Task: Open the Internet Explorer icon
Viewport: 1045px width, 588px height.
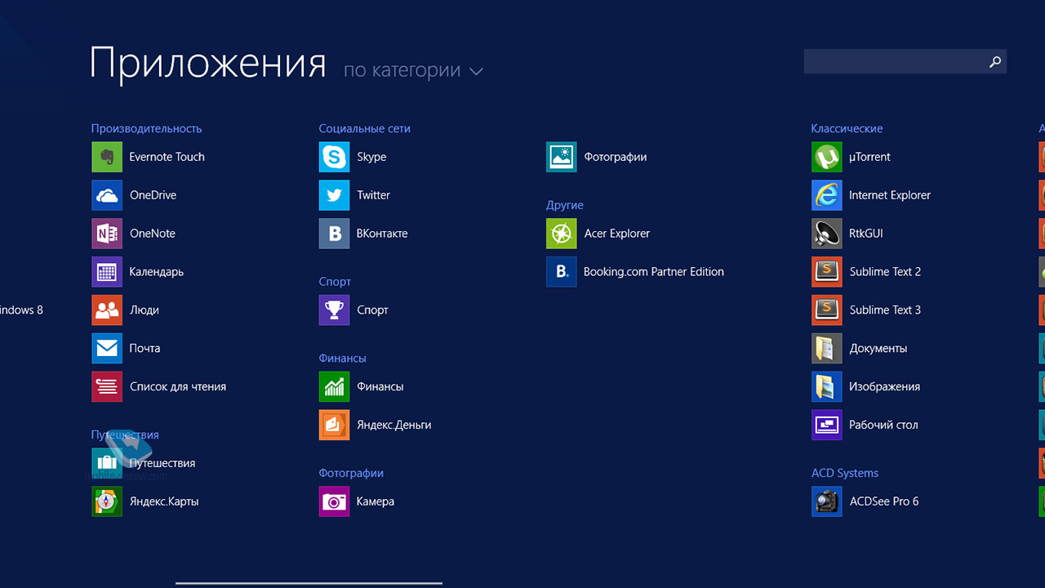Action: click(x=827, y=195)
